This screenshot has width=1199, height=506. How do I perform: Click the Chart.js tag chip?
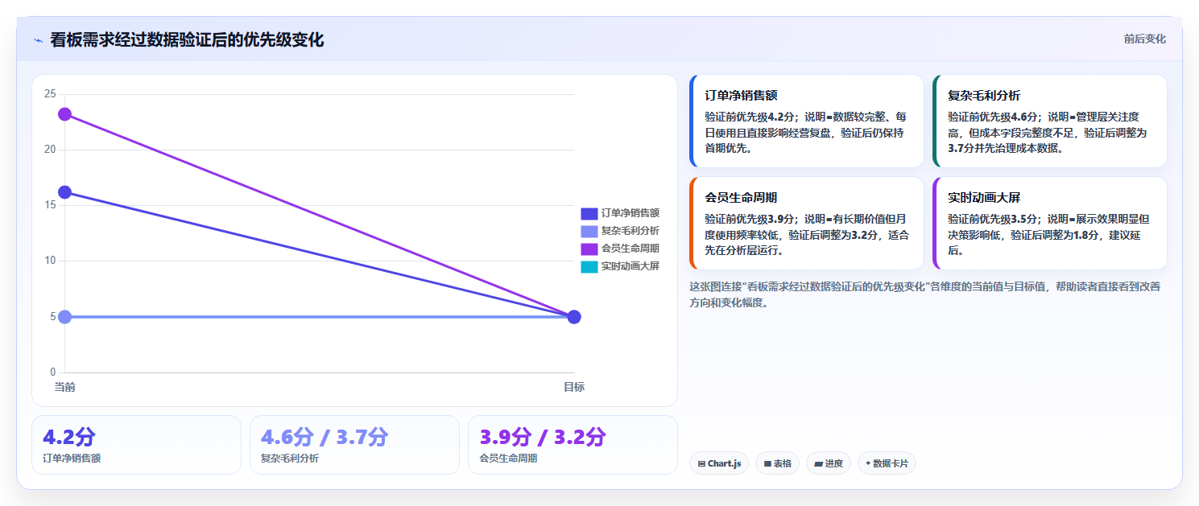719,463
